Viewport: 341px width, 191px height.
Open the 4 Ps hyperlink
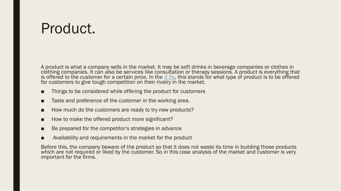[170, 77]
